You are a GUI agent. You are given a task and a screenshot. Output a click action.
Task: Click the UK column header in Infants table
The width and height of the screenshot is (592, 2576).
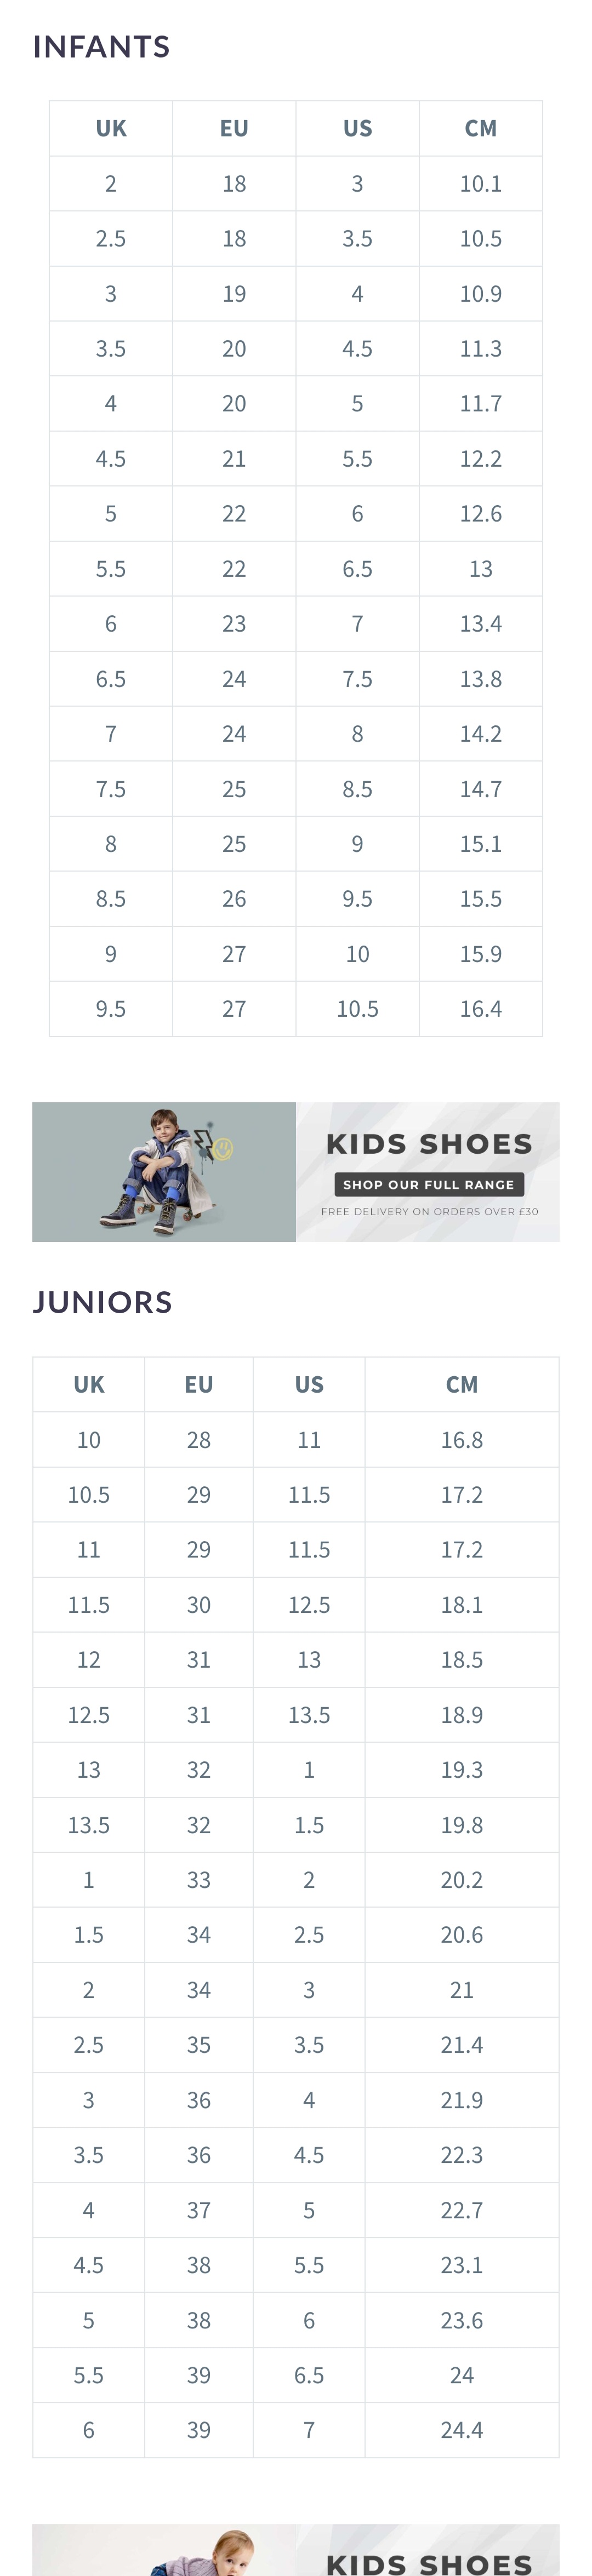111,128
